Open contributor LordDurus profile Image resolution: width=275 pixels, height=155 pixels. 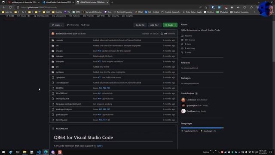191,100
